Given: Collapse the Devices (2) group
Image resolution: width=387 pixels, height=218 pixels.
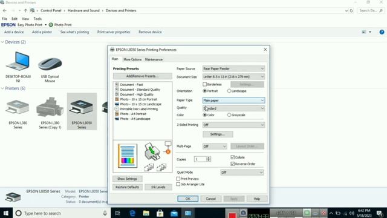Looking at the screenshot, I should [2, 42].
